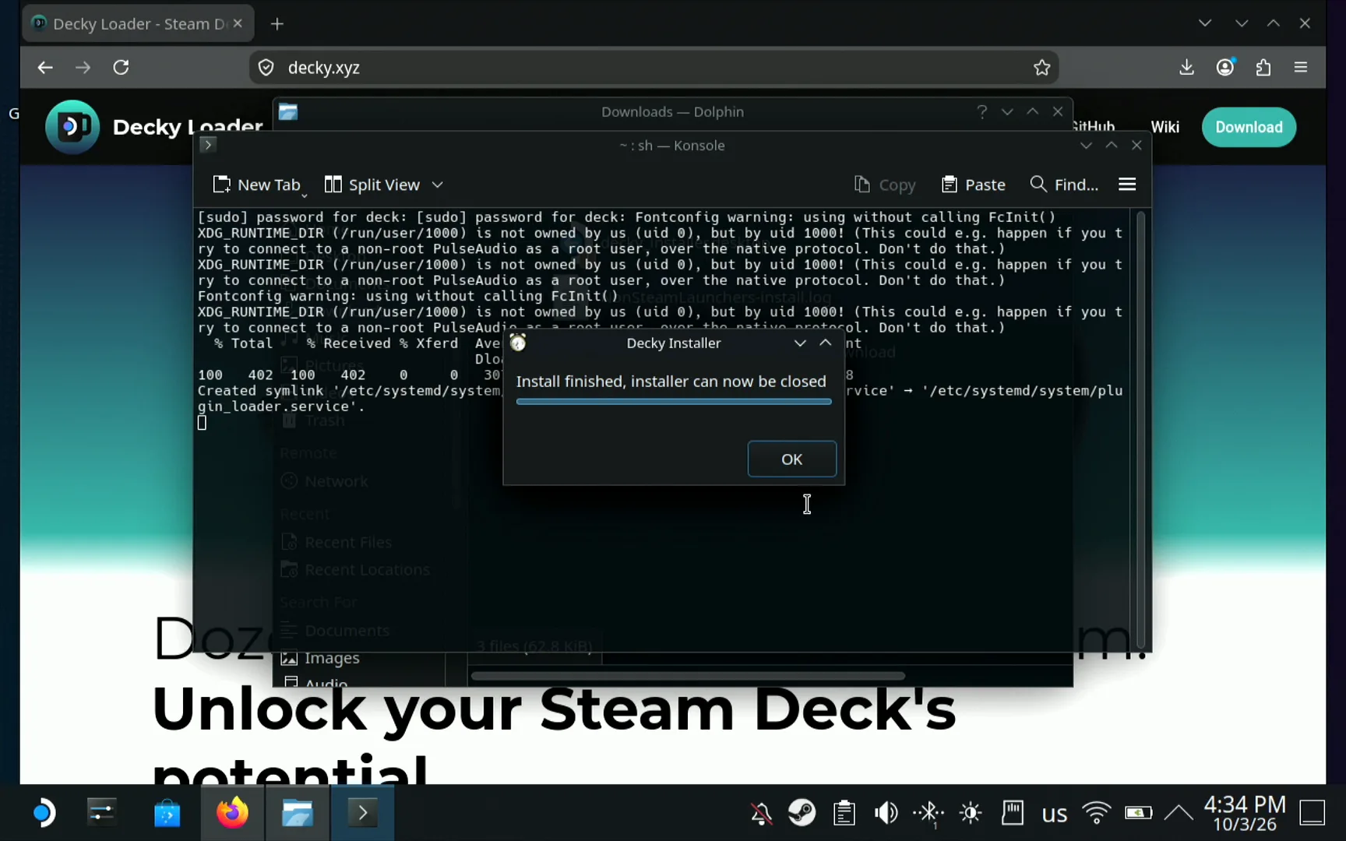This screenshot has width=1346, height=841.
Task: Open the Wiki link on Decky site
Action: point(1165,127)
